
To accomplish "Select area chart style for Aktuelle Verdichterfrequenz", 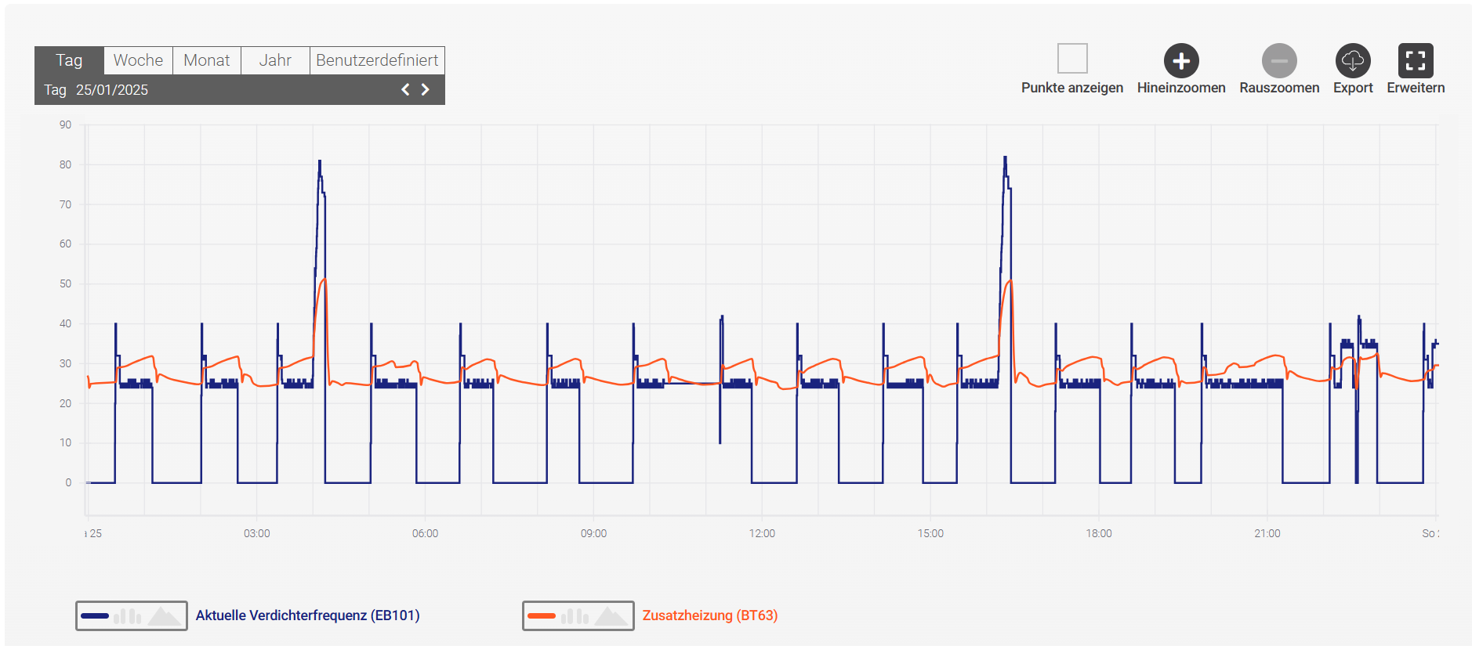I will tap(164, 616).
